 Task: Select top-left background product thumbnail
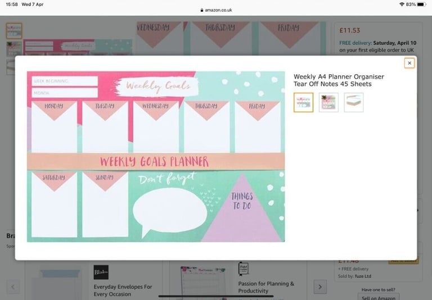click(x=14, y=30)
